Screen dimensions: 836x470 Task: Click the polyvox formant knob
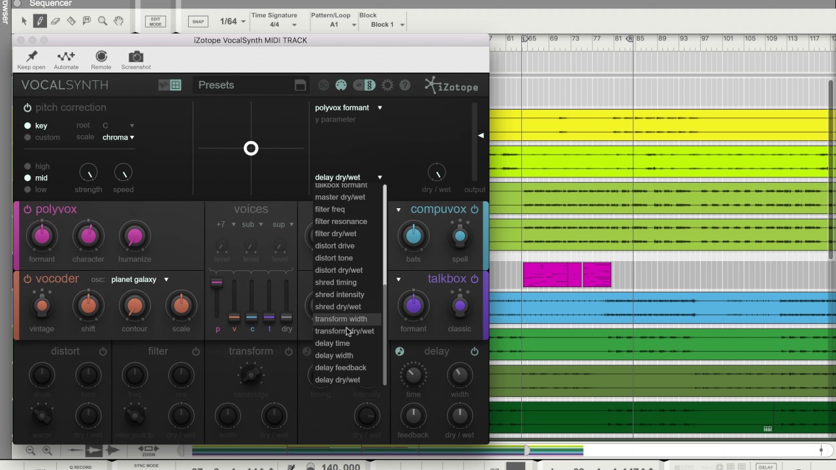(x=42, y=236)
